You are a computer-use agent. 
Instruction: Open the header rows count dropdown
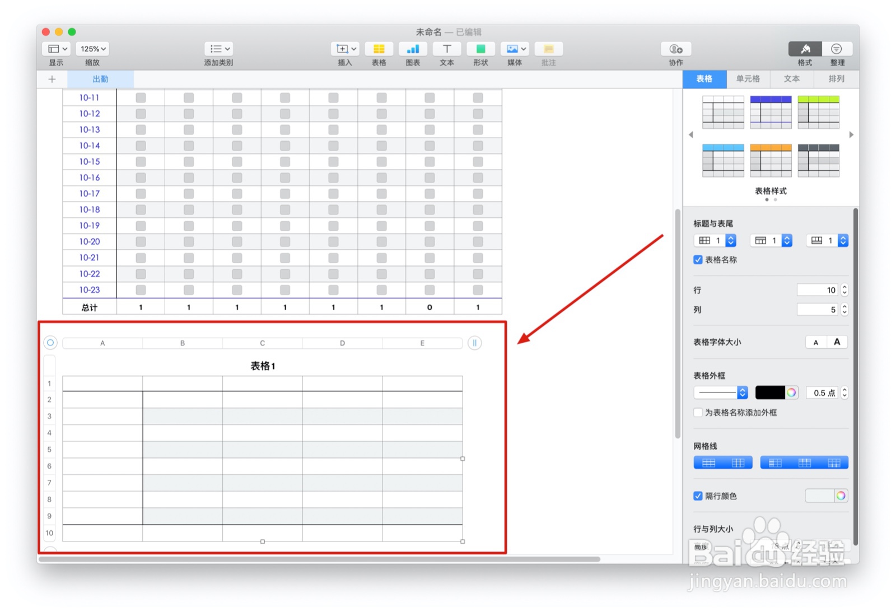[771, 241]
